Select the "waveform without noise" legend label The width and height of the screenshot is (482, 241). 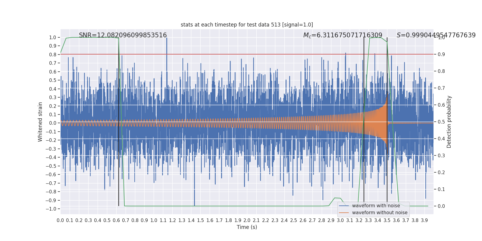tap(380, 213)
